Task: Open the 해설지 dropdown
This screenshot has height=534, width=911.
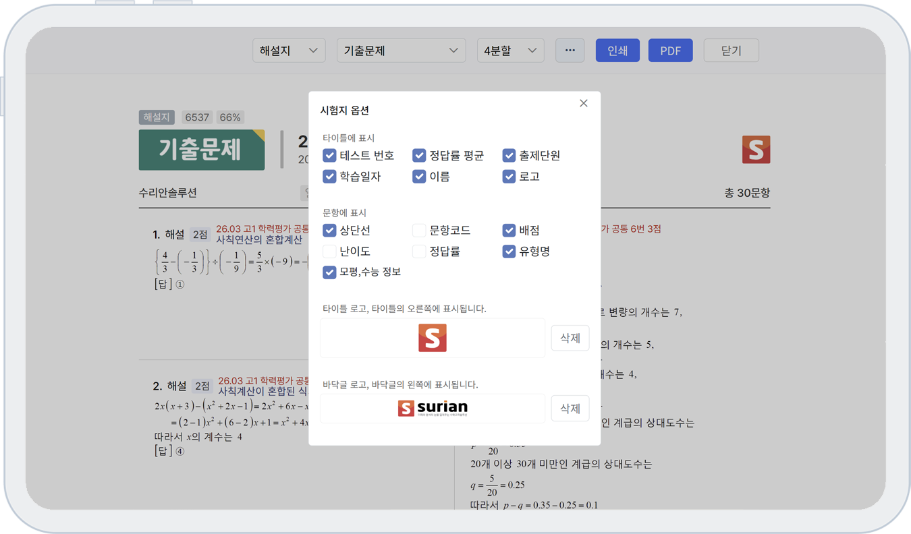Action: [x=289, y=51]
